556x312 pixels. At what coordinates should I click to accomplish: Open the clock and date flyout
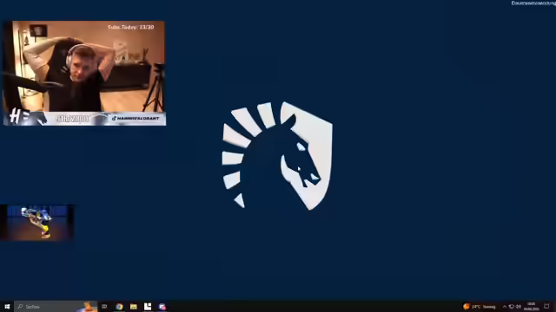(531, 306)
